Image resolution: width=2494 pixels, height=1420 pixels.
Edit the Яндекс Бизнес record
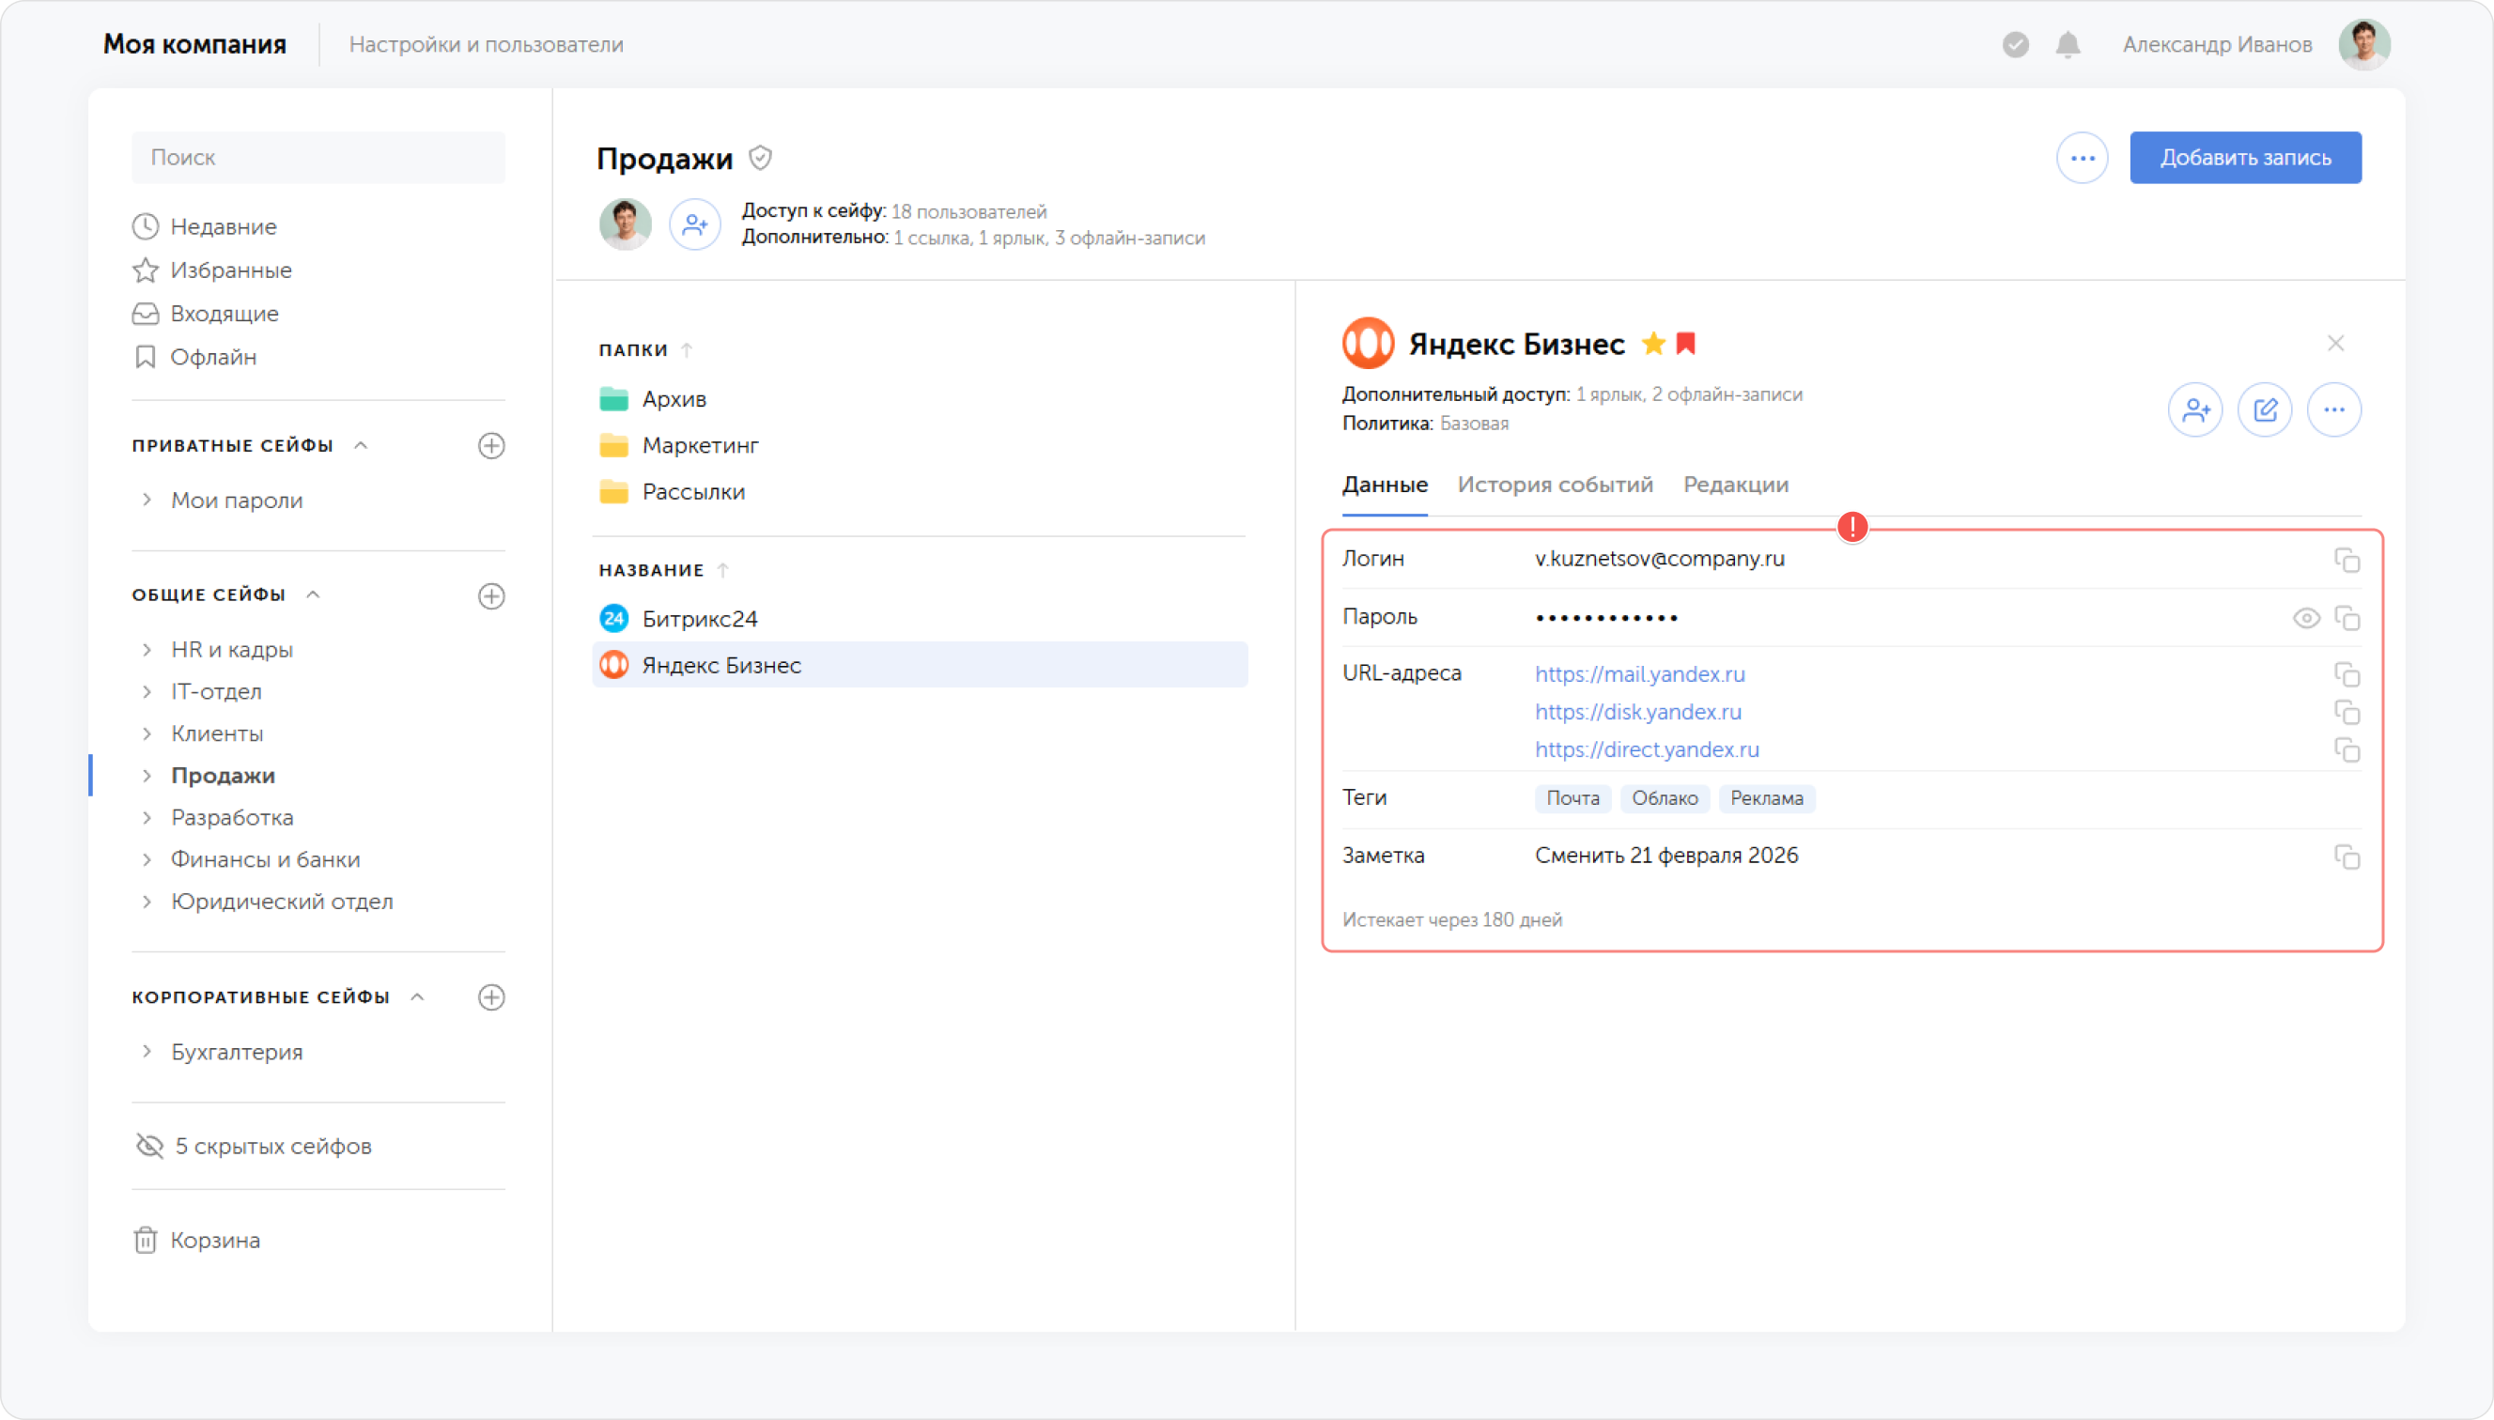click(x=2264, y=409)
